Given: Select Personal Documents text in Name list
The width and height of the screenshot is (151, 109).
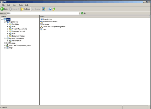Looking at the screenshot, I should (x=50, y=22).
